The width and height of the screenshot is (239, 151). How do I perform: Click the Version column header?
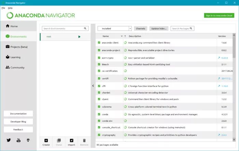(x=222, y=36)
